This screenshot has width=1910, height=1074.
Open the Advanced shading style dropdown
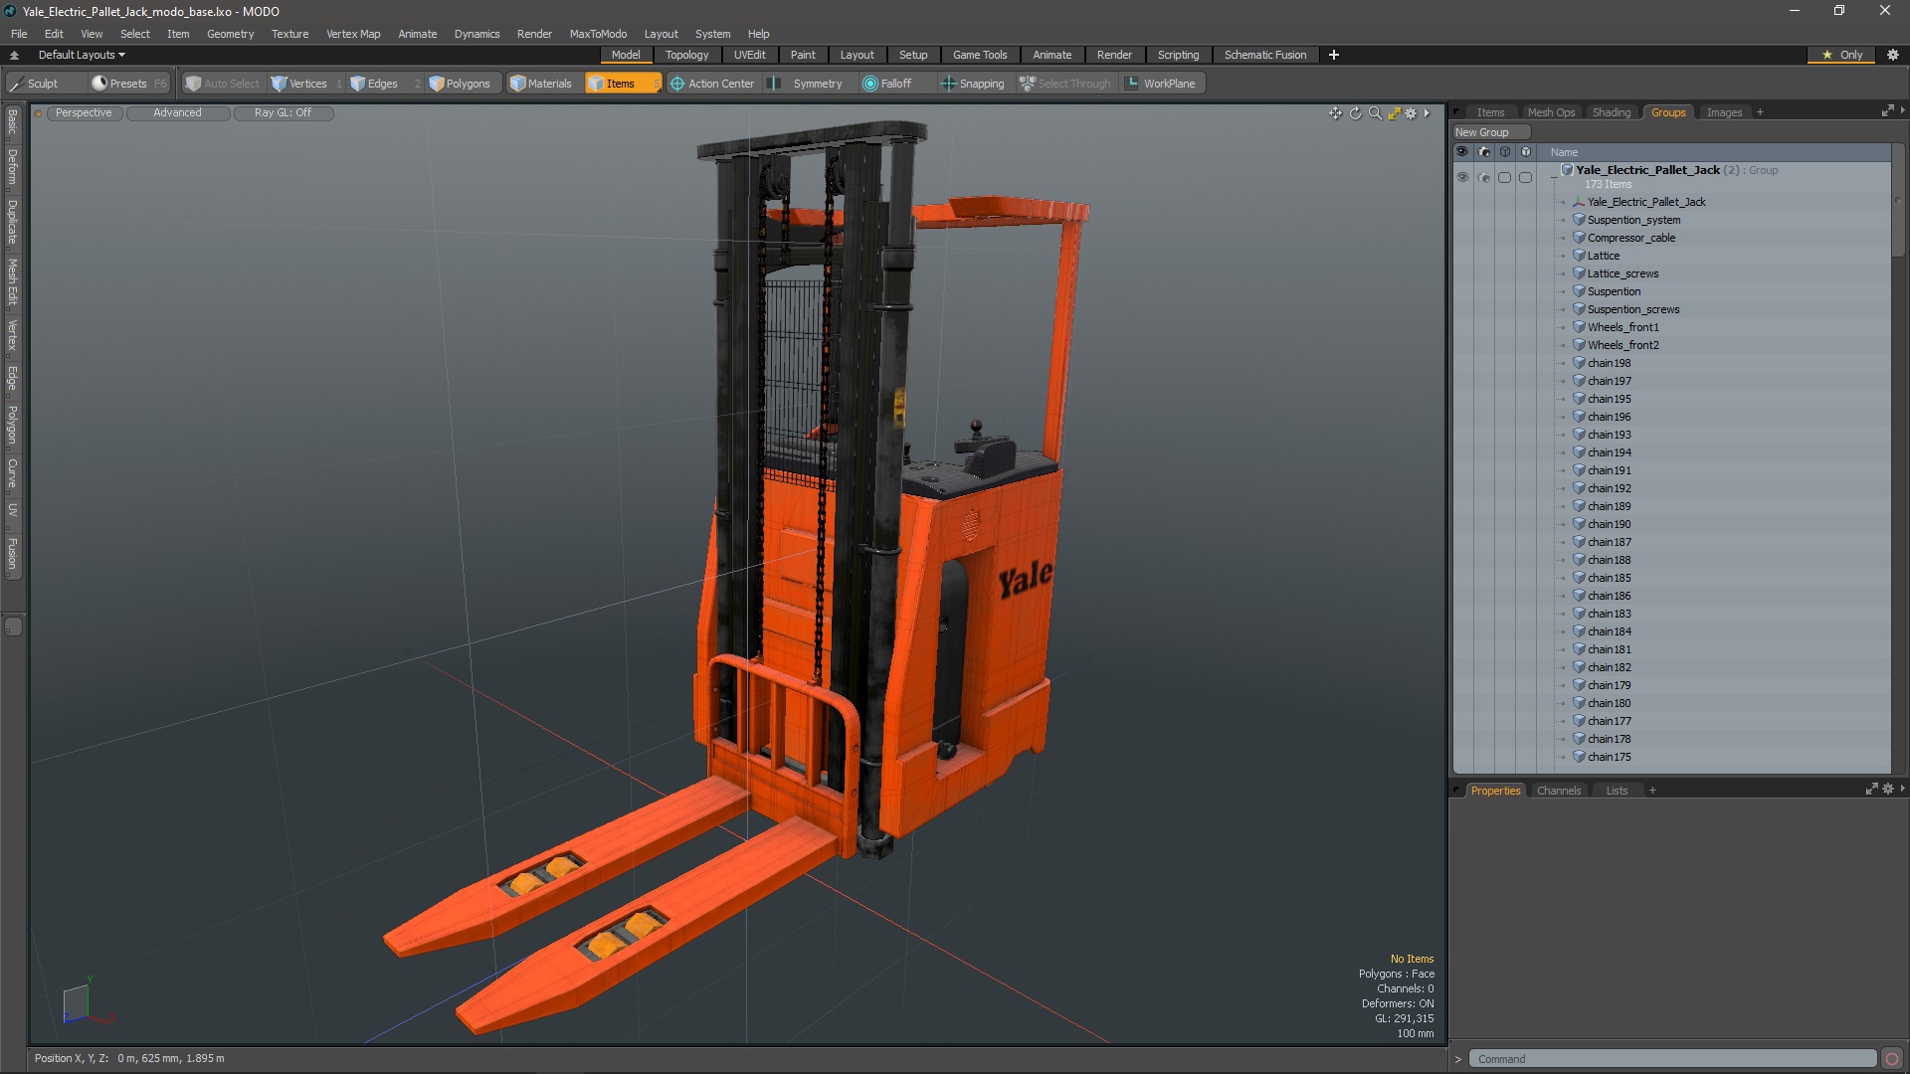[177, 113]
